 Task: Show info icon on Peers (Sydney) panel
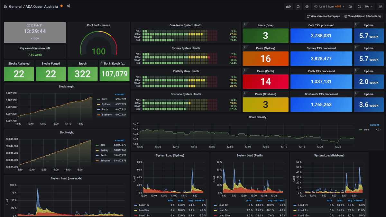pos(244,47)
